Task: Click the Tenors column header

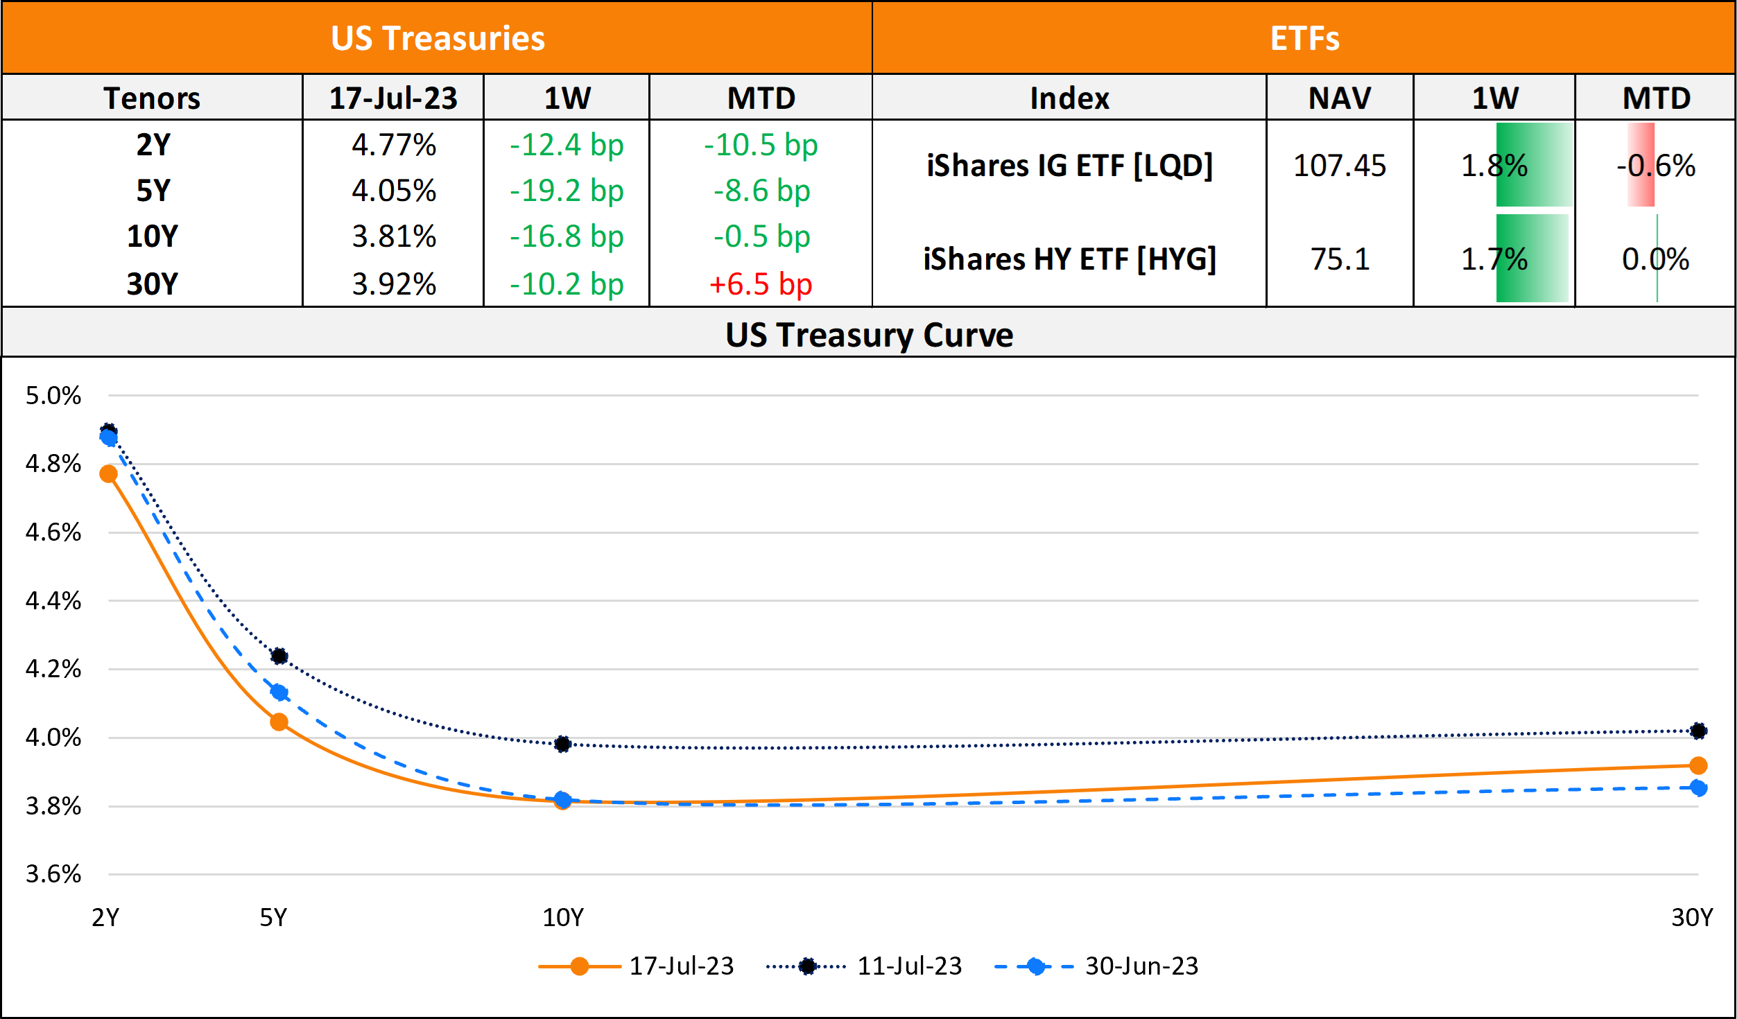Action: coord(152,98)
